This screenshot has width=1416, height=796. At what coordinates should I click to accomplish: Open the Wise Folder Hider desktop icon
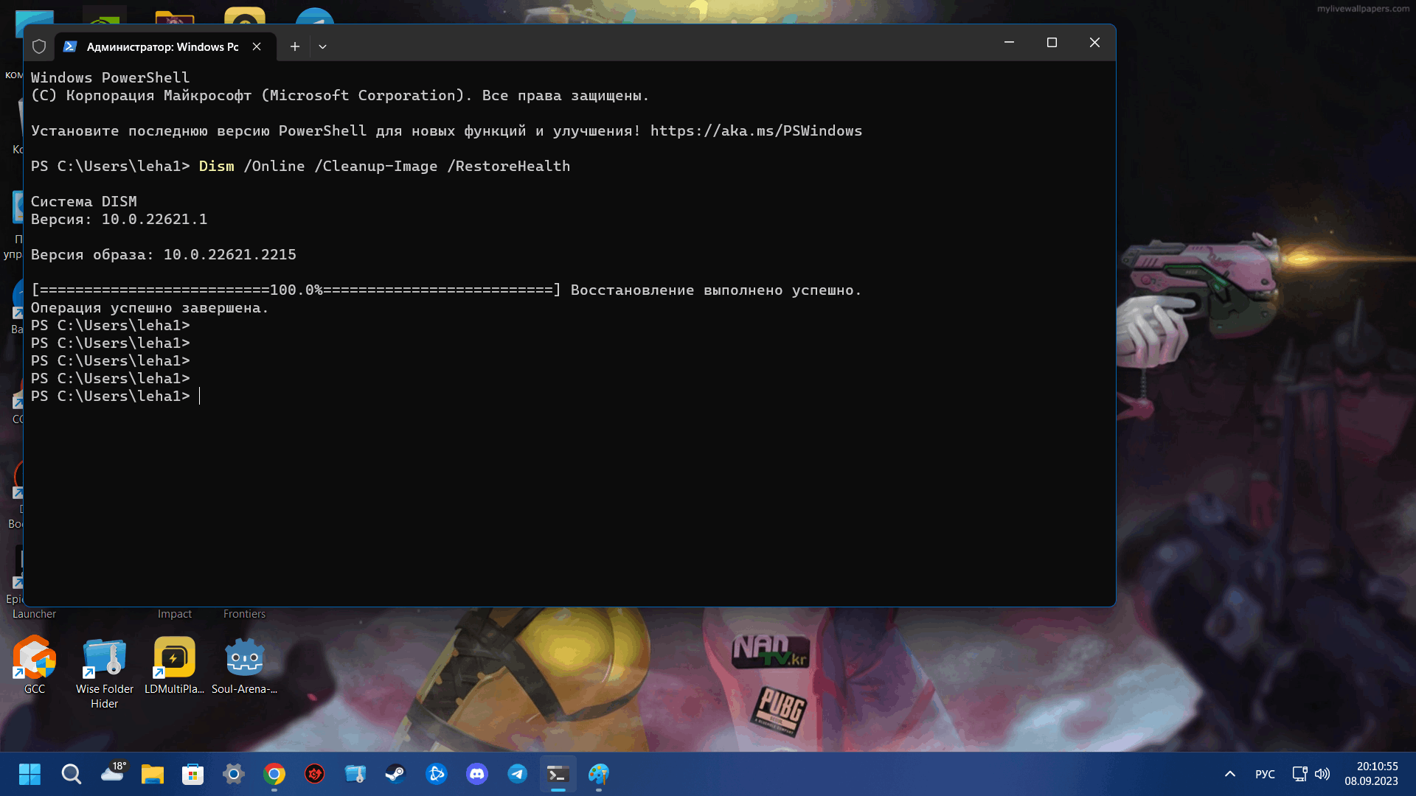(x=104, y=672)
